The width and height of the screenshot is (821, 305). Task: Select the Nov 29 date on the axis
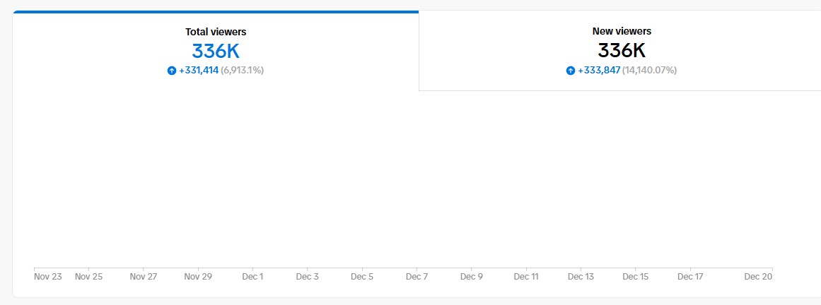pyautogui.click(x=199, y=277)
